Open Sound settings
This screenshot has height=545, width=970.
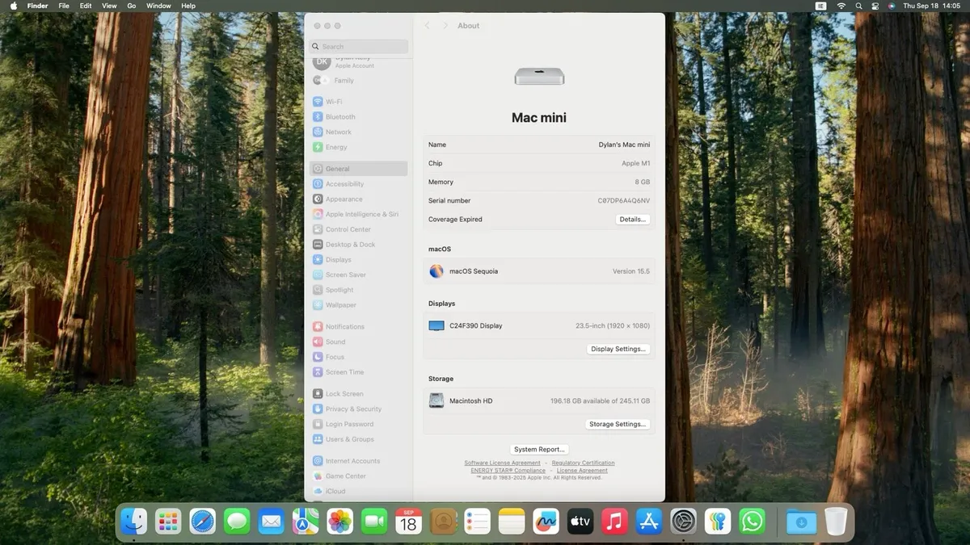[358, 342]
